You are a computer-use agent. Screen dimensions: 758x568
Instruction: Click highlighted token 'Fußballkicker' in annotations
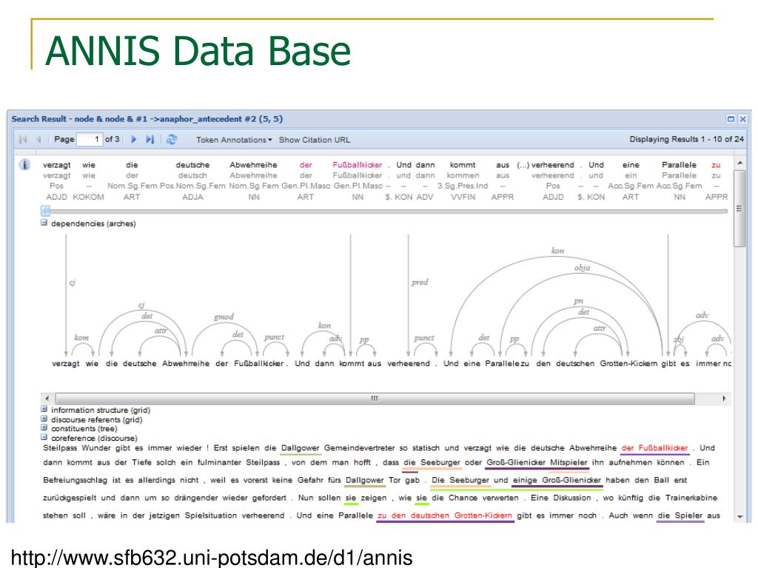pos(358,165)
